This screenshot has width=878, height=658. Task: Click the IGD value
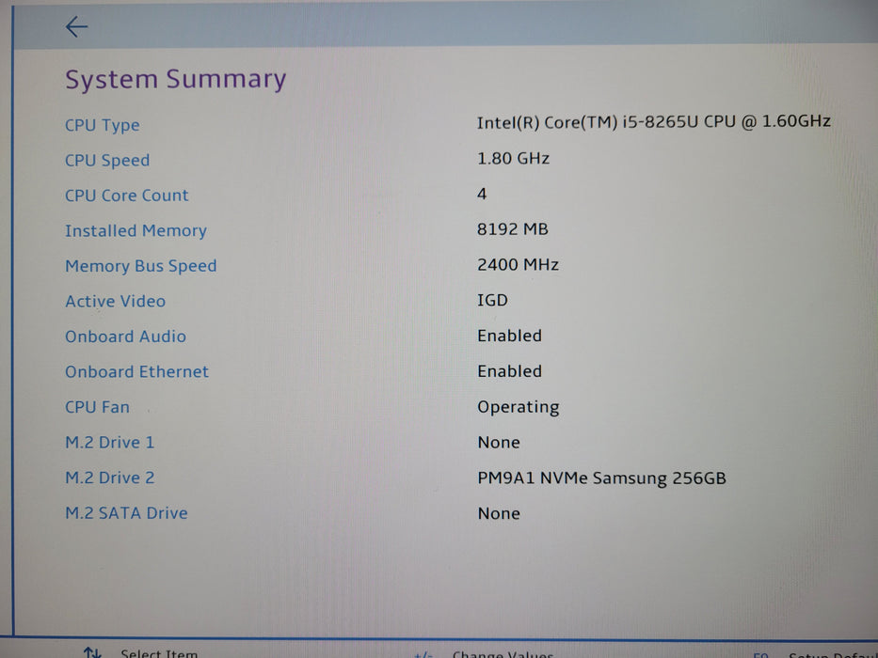(x=492, y=300)
